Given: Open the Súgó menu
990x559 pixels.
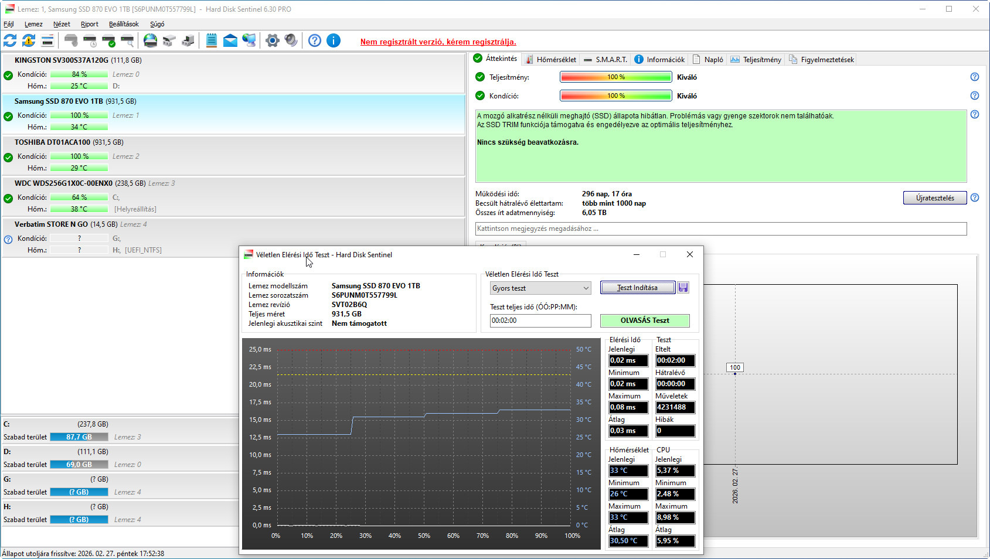Looking at the screenshot, I should pyautogui.click(x=157, y=24).
